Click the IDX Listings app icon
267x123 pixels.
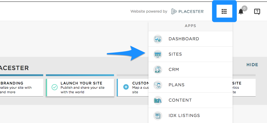[x=158, y=116]
